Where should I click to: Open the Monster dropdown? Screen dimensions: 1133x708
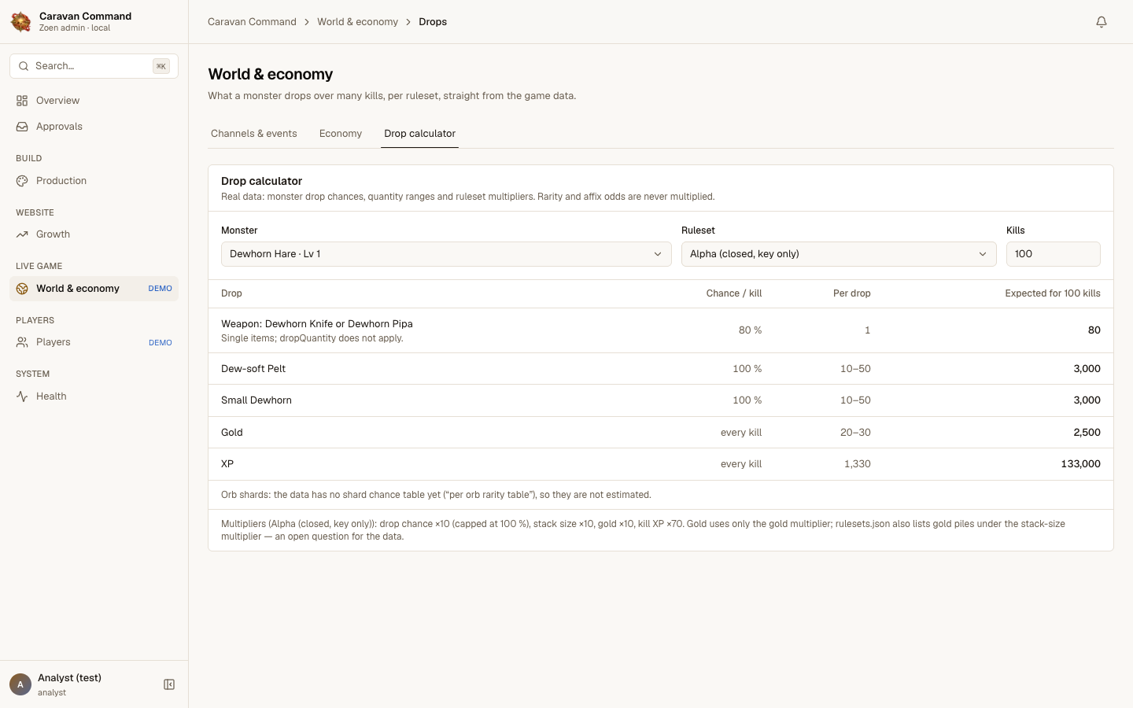446,254
